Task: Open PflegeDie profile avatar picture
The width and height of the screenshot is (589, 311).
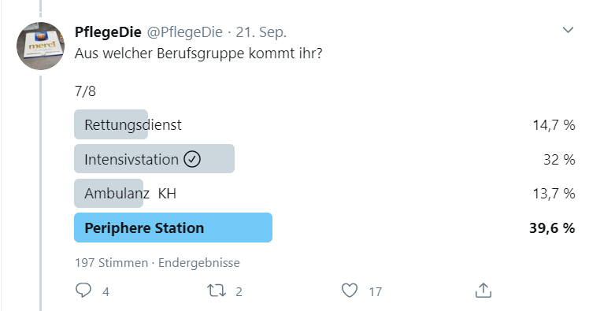Action: click(x=41, y=46)
